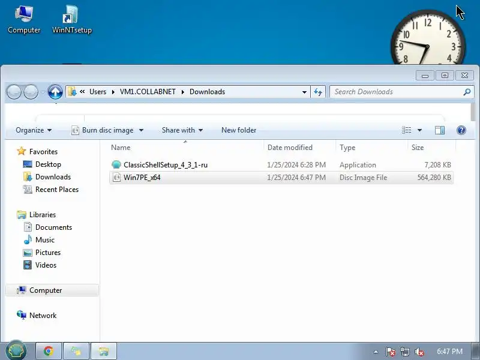This screenshot has width=480, height=360.
Task: Minimize the Explorer window
Action: (425, 76)
